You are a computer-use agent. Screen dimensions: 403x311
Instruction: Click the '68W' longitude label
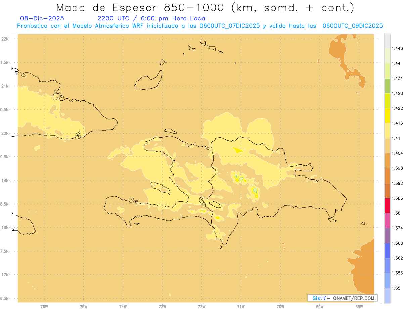click(359, 306)
